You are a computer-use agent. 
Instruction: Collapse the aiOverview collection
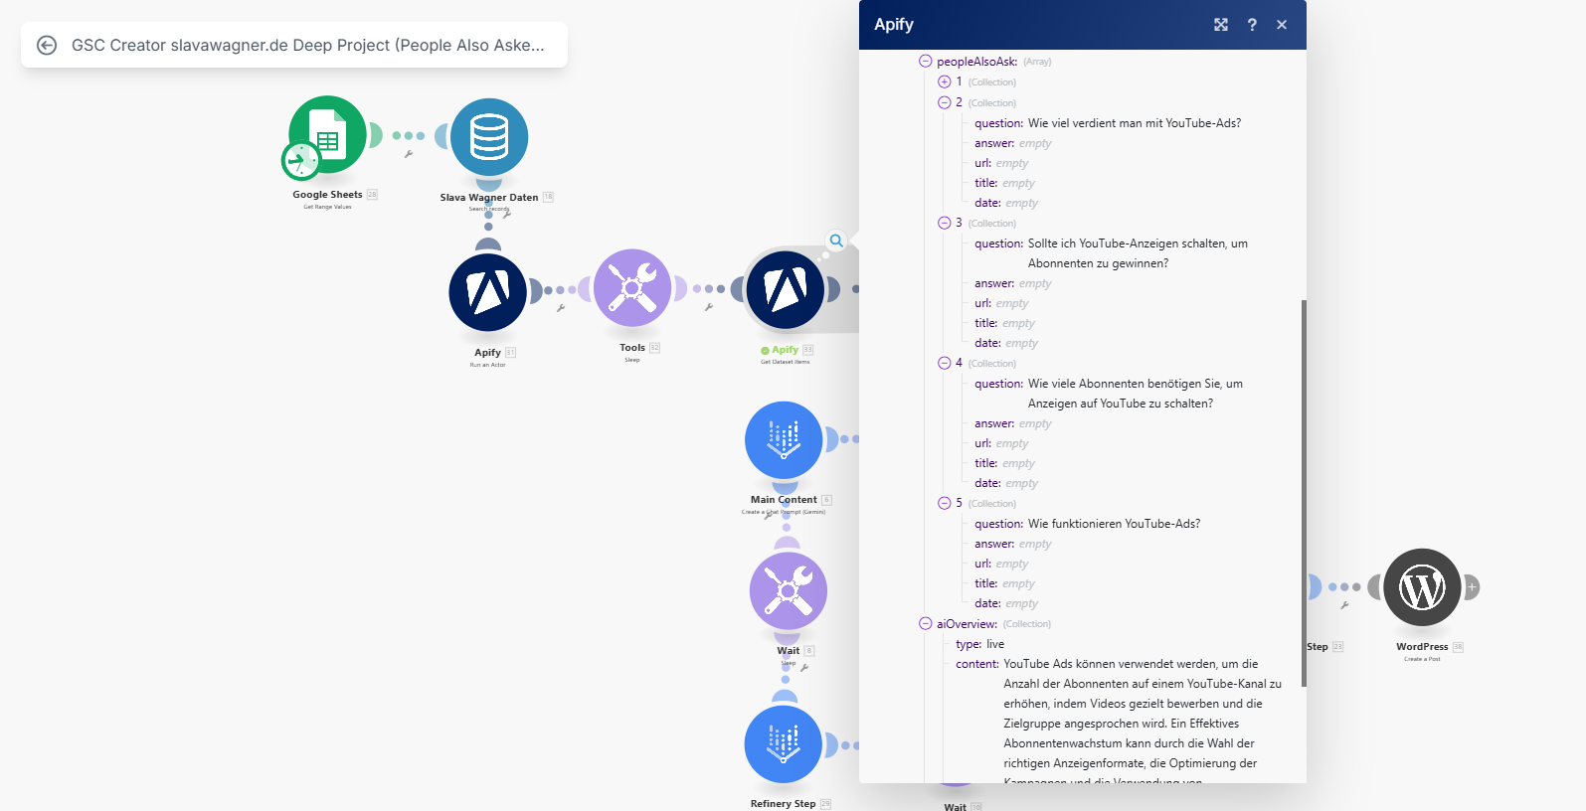click(926, 624)
